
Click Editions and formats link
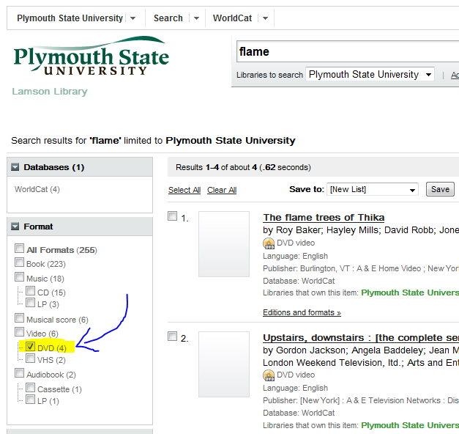pyautogui.click(x=302, y=312)
